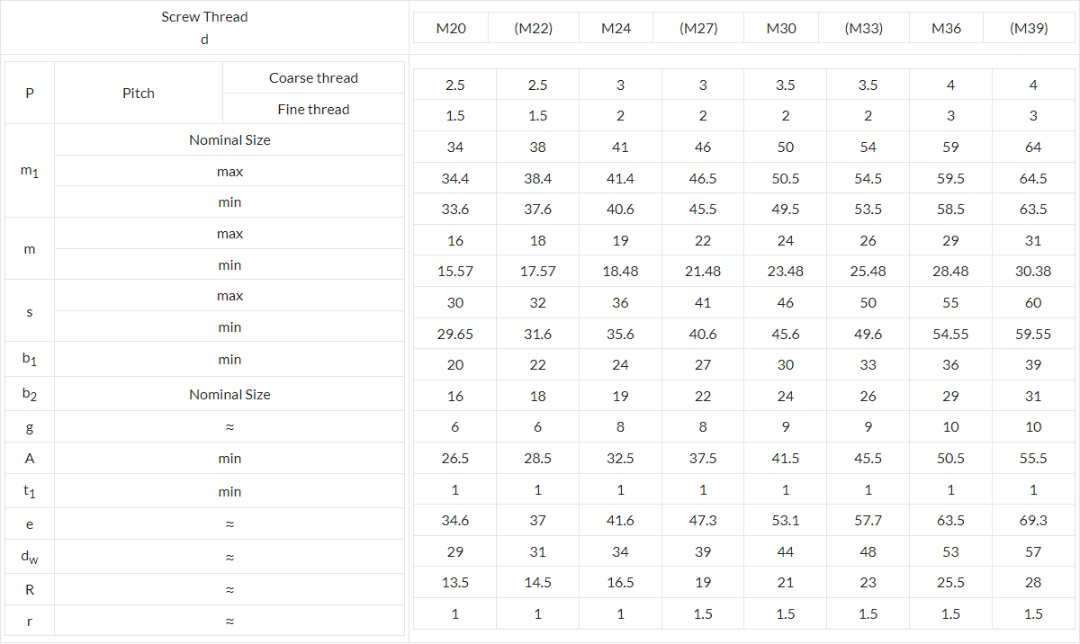Select the (M22) column header
Screen dimensions: 1080x644
click(x=534, y=28)
